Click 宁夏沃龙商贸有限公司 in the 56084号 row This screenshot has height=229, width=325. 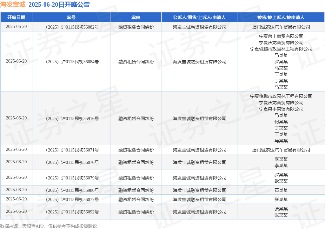tap(281, 43)
